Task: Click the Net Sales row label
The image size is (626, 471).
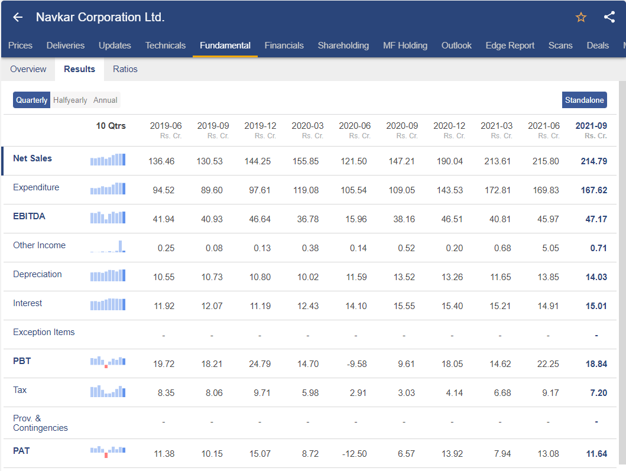Action: click(33, 158)
